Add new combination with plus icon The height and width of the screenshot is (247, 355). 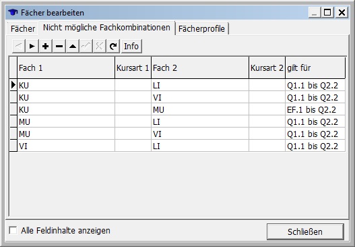click(46, 47)
